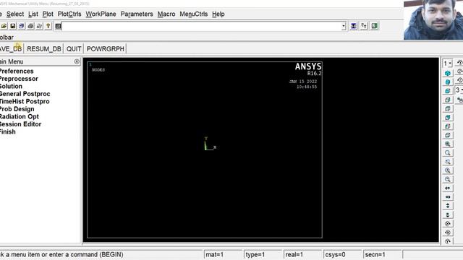The height and width of the screenshot is (260, 463).
Task: Open the Help menu
Action: coord(218,14)
